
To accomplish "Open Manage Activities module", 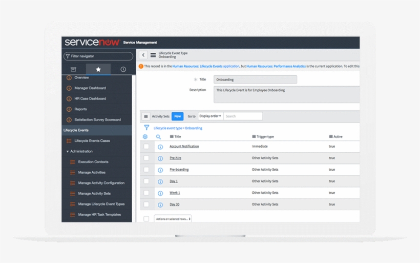I will pos(92,172).
